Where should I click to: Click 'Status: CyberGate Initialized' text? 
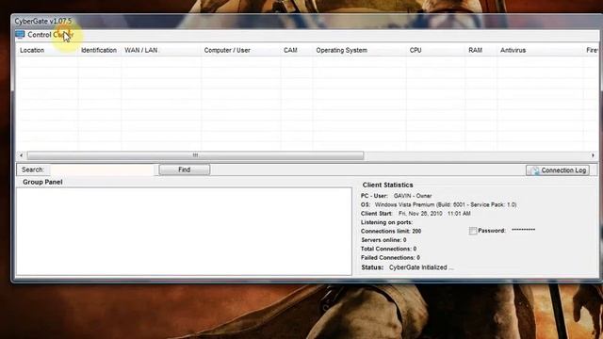pos(407,267)
